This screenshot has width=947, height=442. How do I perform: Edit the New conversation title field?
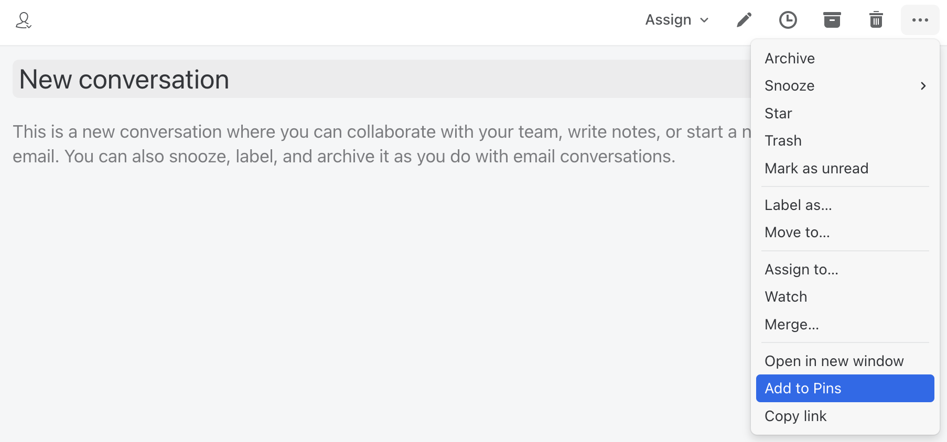click(382, 79)
